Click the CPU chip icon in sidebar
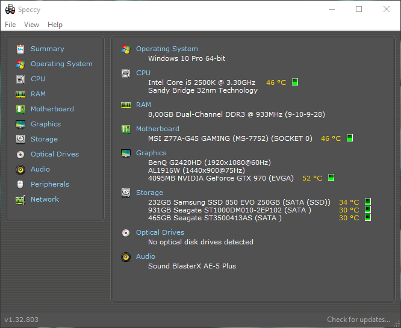 [x=20, y=79]
